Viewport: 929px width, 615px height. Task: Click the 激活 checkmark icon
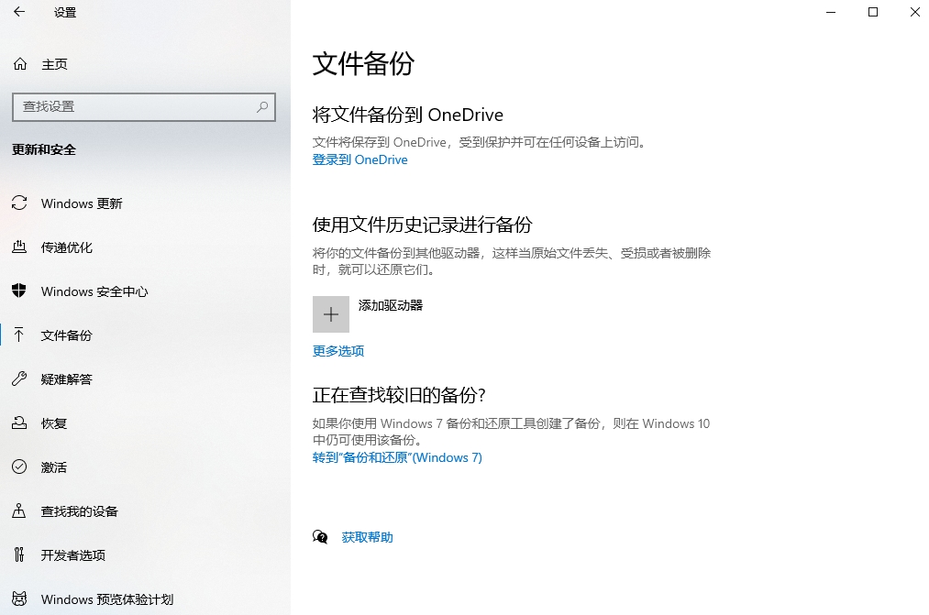(x=19, y=467)
